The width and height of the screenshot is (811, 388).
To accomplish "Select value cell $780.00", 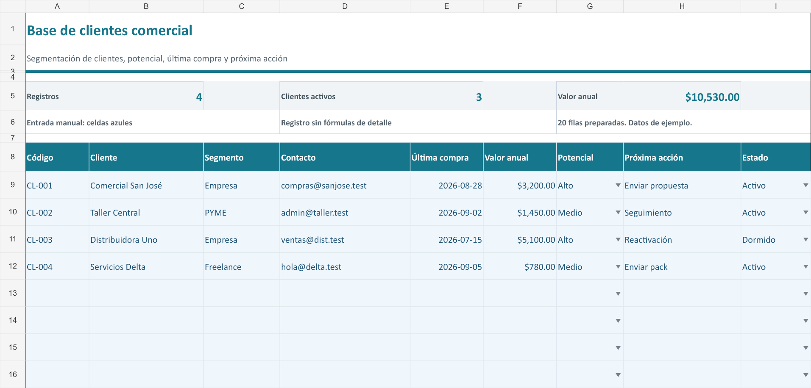I will (520, 266).
